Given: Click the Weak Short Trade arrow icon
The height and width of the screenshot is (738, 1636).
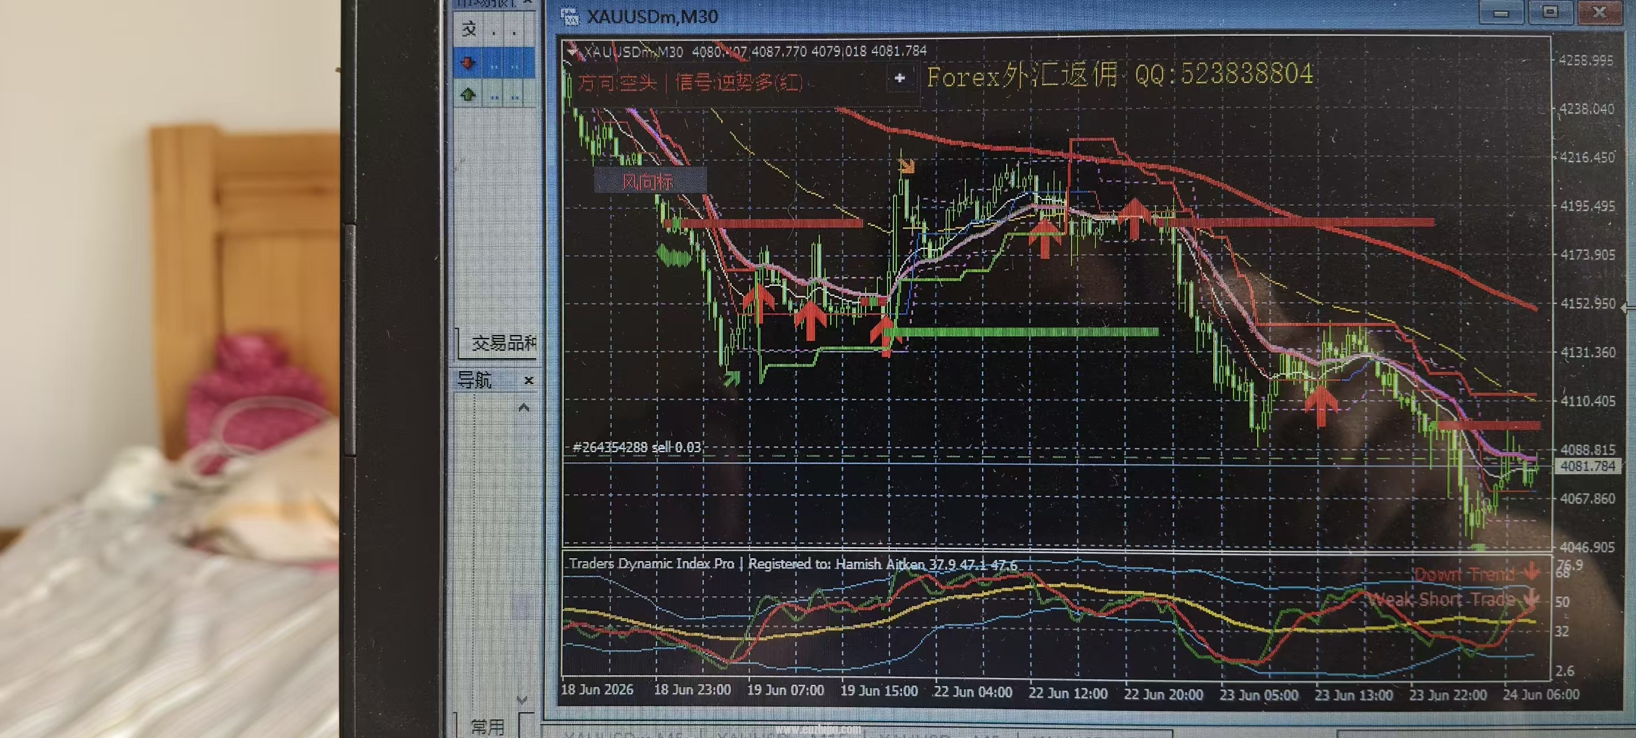Looking at the screenshot, I should [x=1531, y=598].
